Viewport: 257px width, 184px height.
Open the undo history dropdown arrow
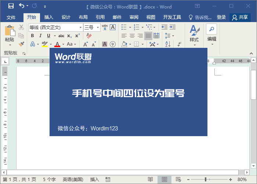(x=28, y=6)
